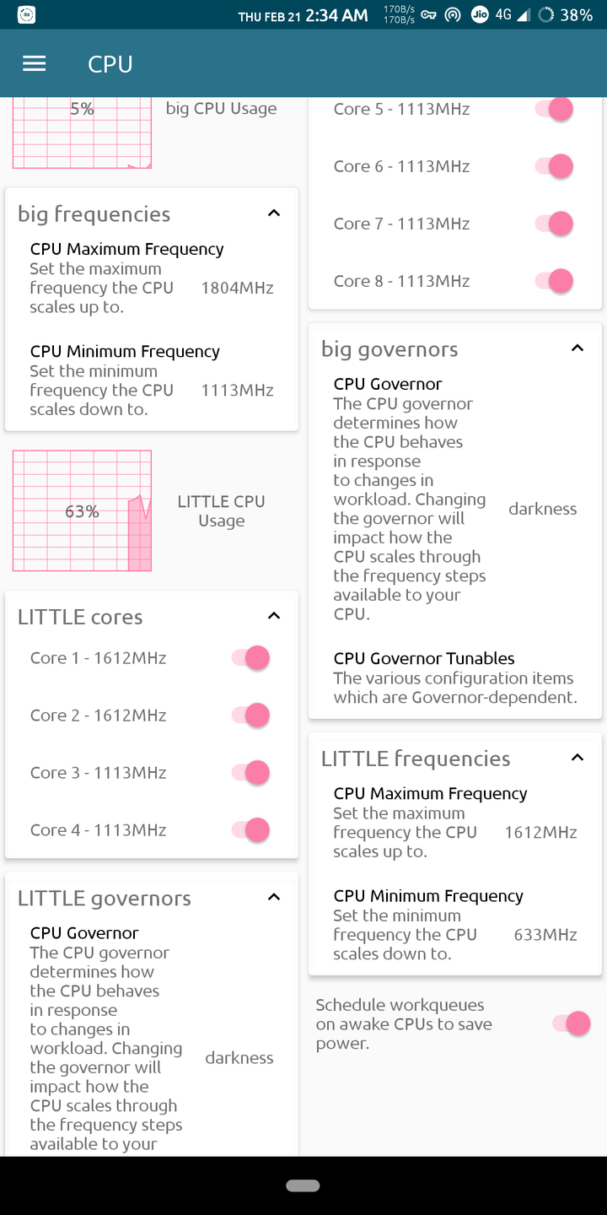
Task: Toggle LITTLE Core 1 switch
Action: (x=251, y=658)
